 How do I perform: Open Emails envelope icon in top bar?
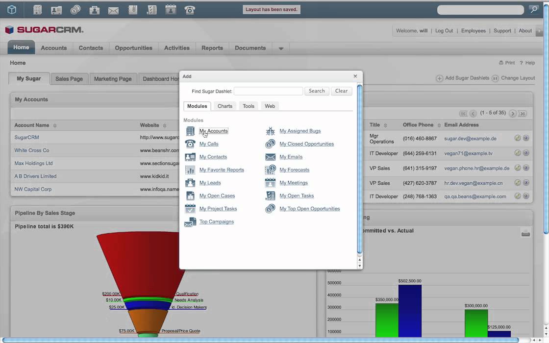coord(113,10)
